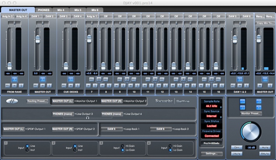Open the Sync Source Internal dropdown
This screenshot has height=160, width=276.
(211, 116)
